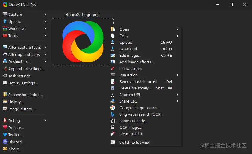The width and height of the screenshot is (252, 154).
Task: Expand the Run action submenu arrow
Action: point(178,75)
